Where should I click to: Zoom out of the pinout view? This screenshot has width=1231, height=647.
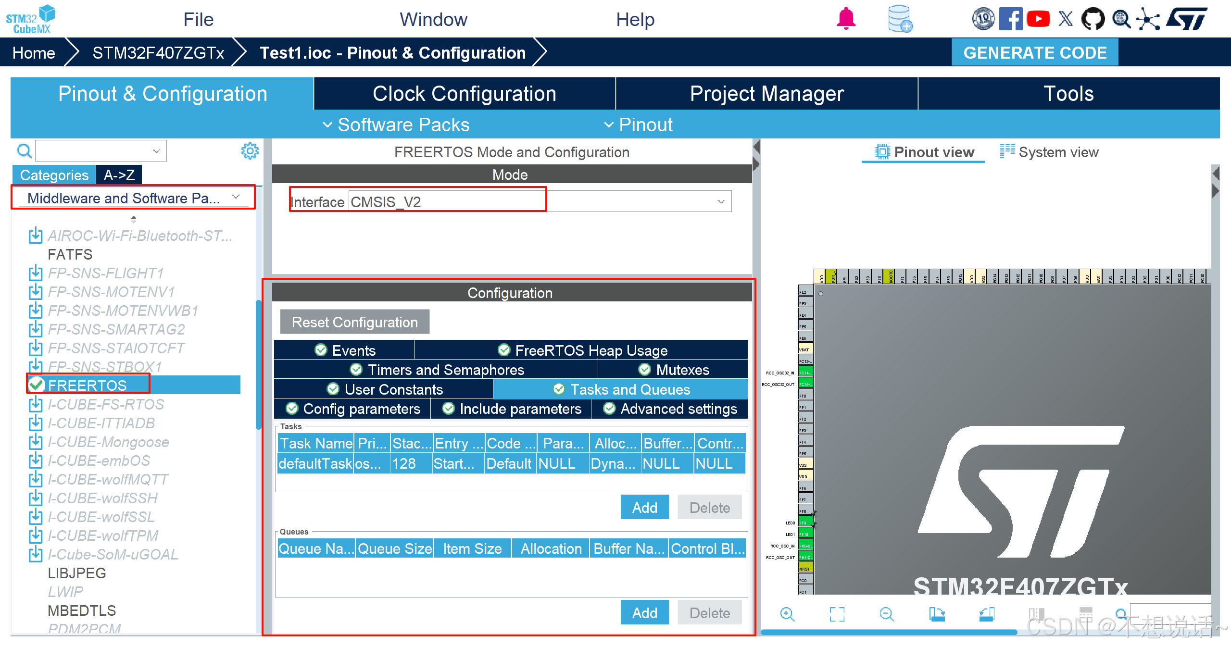tap(886, 614)
